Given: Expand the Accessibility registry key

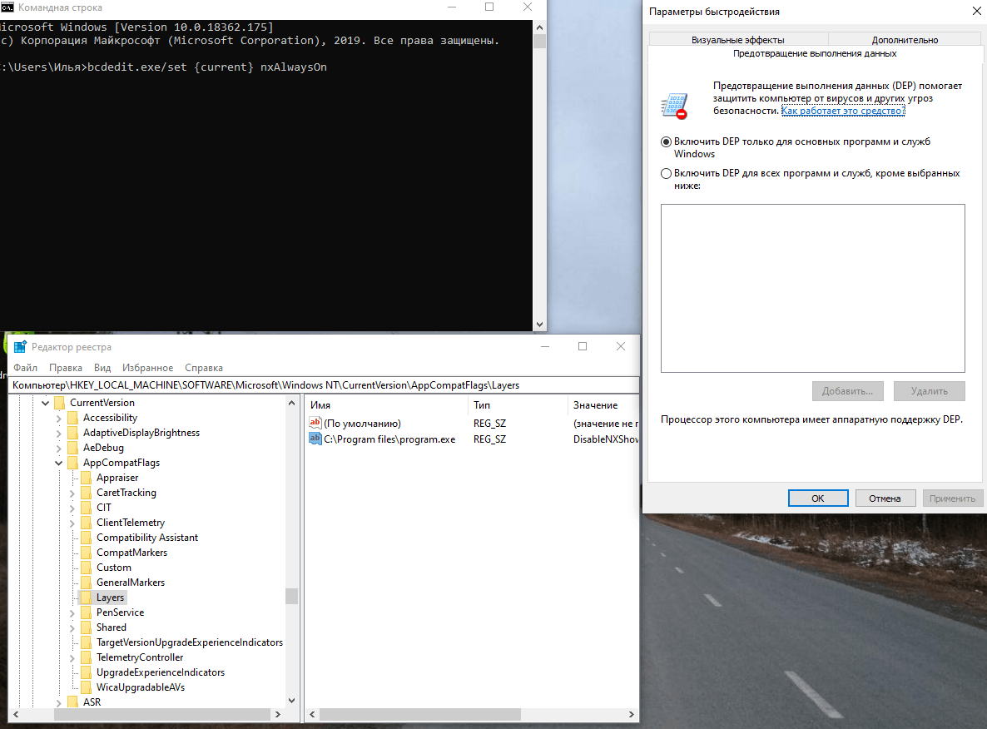Looking at the screenshot, I should pyautogui.click(x=59, y=418).
